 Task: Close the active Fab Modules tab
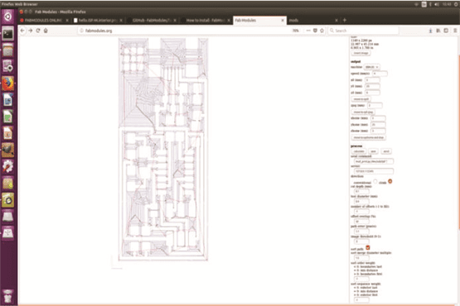283,20
